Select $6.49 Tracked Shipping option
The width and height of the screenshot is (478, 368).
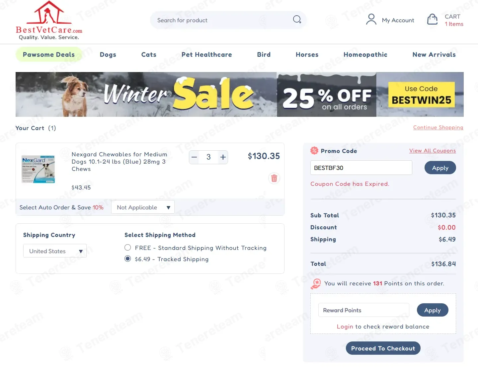pyautogui.click(x=128, y=259)
